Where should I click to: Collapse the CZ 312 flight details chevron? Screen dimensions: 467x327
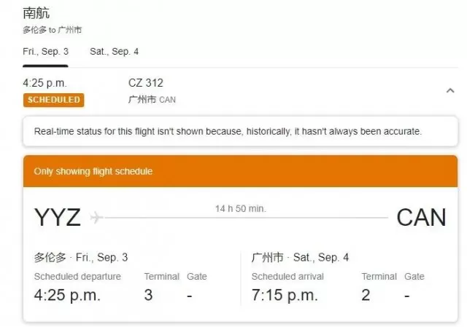450,90
